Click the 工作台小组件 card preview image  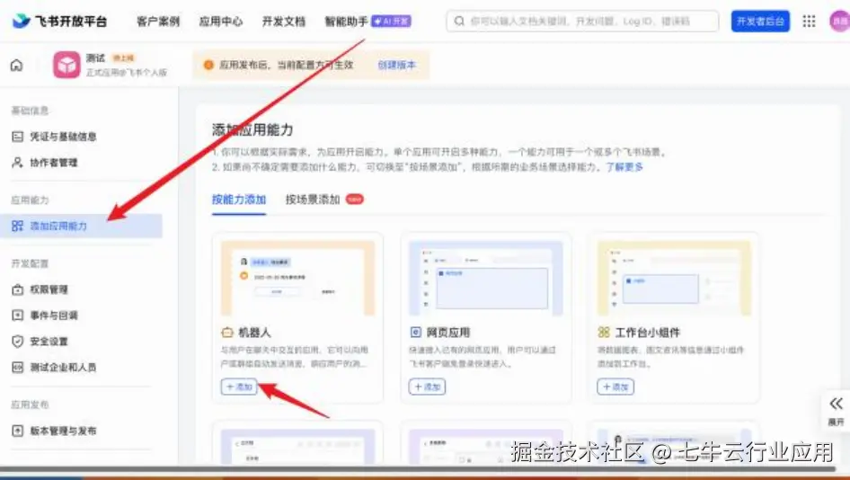[674, 279]
